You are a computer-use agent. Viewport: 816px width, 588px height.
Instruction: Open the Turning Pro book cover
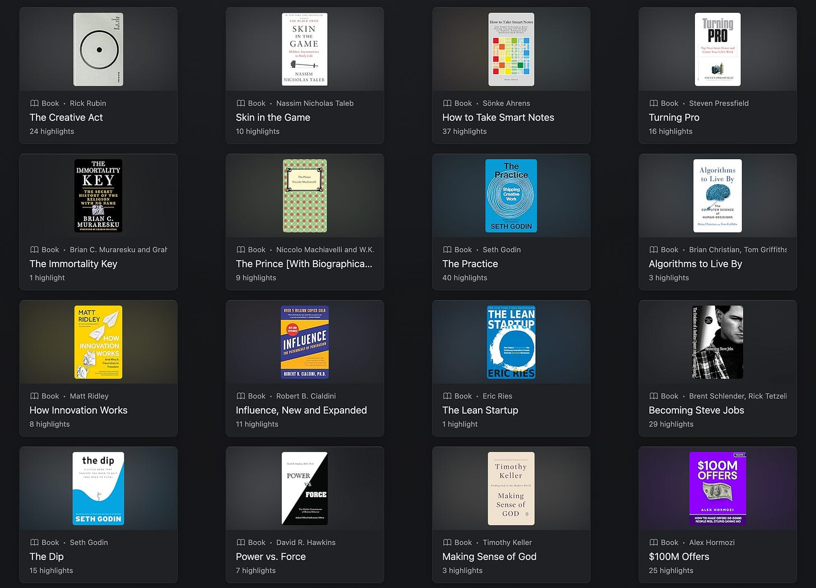tap(717, 49)
